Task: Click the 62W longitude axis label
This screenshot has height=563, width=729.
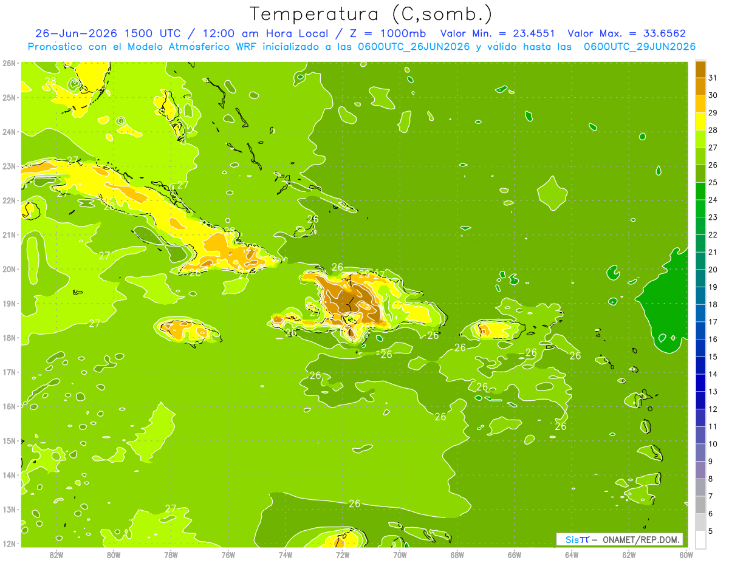Action: [629, 554]
